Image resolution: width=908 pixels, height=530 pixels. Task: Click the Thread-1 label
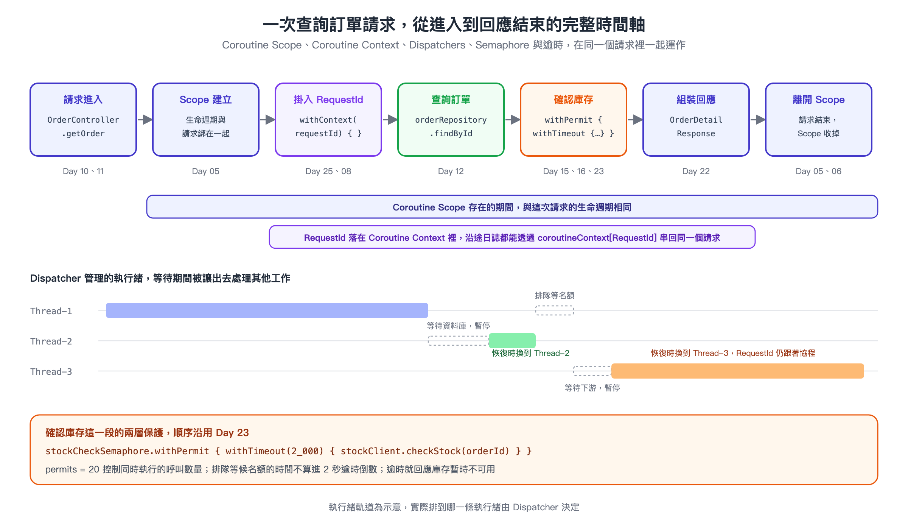[51, 311]
